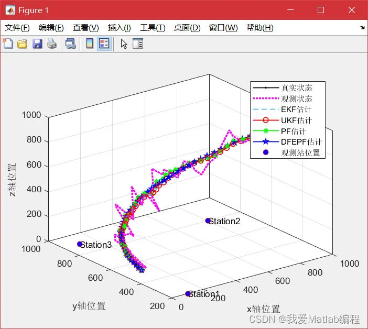The width and height of the screenshot is (368, 329).
Task: Insert a colorbar using the toolbar icon
Action: coord(90,43)
